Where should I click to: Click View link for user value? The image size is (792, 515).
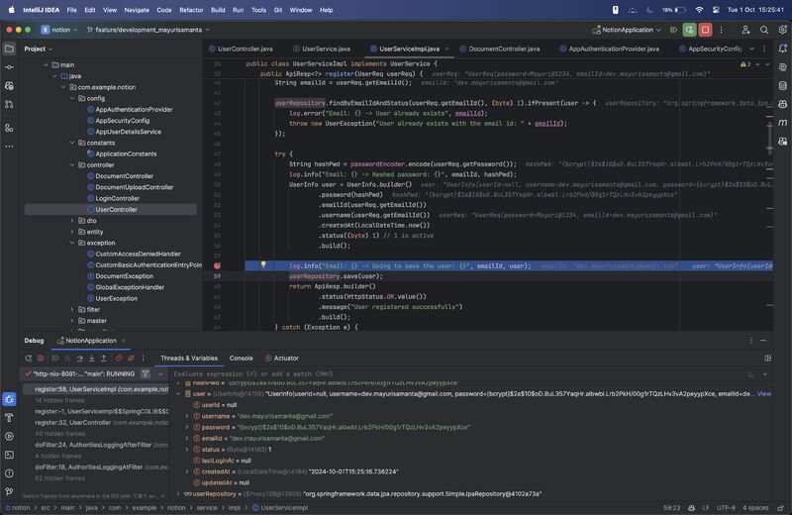click(x=763, y=394)
